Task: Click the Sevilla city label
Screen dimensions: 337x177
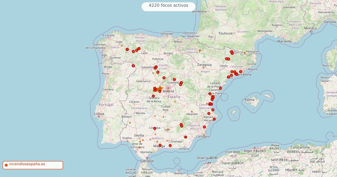Action: (x=139, y=135)
